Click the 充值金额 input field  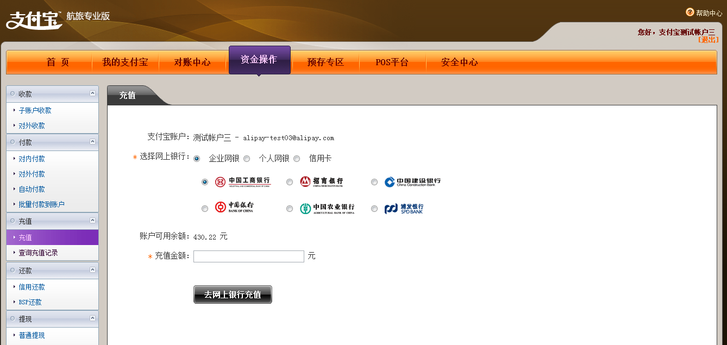(248, 256)
